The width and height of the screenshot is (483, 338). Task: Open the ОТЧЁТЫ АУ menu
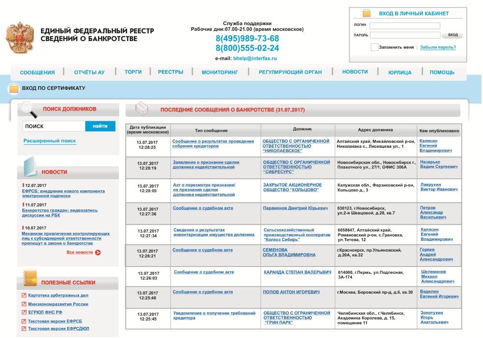pyautogui.click(x=89, y=72)
